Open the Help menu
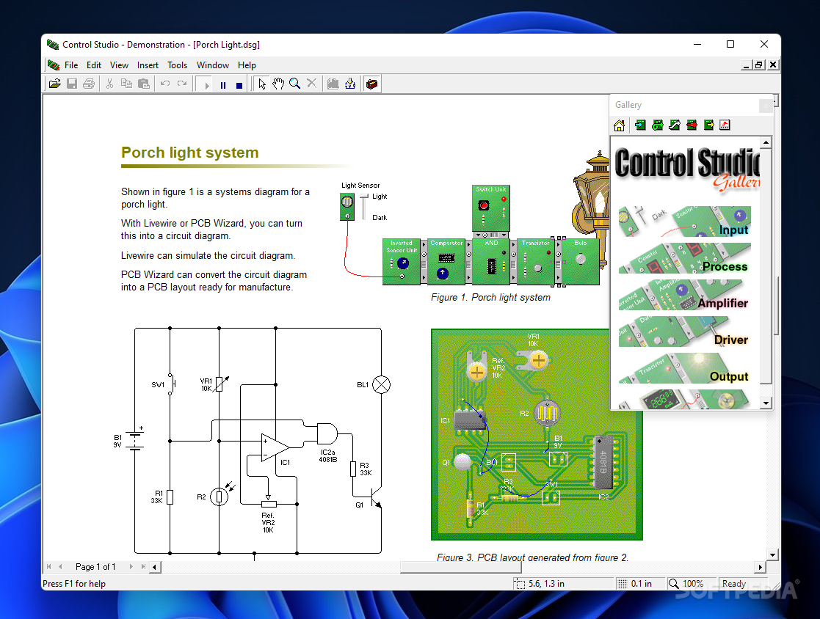This screenshot has width=820, height=619. point(247,65)
